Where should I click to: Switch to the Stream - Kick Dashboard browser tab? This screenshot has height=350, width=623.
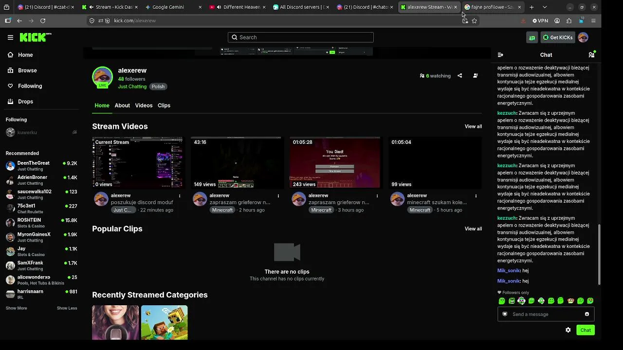click(110, 7)
